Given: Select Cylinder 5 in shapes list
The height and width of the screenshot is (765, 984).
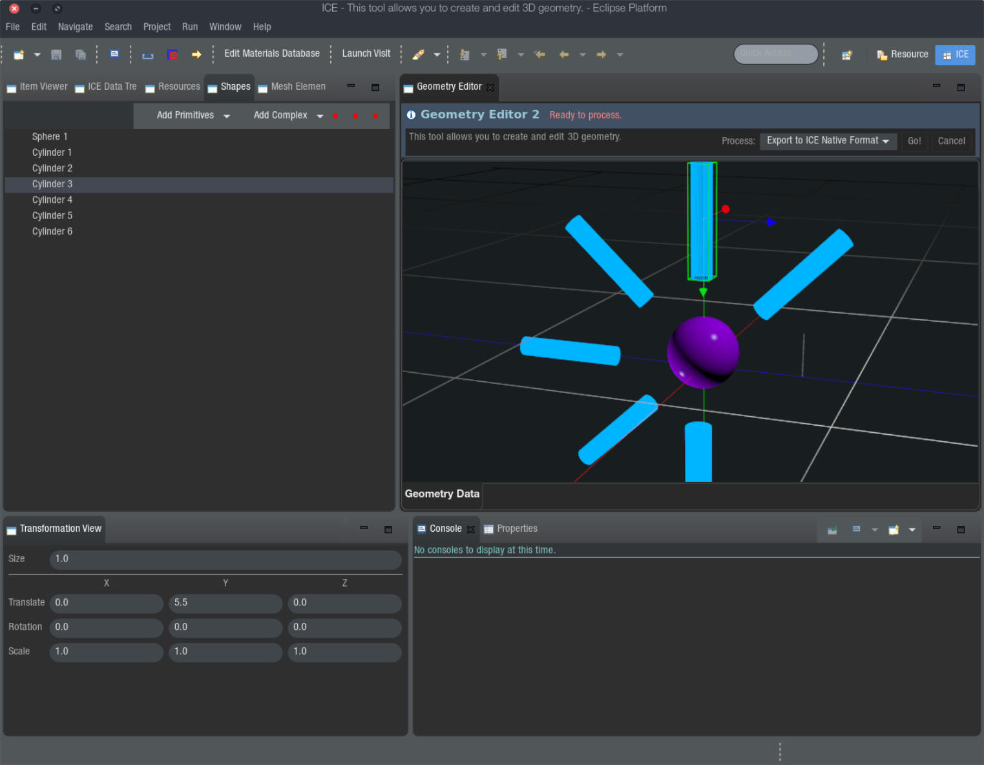Looking at the screenshot, I should (x=199, y=216).
